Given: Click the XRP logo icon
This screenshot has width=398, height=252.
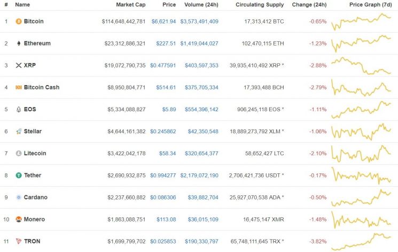Looking at the screenshot, I should (19, 65).
